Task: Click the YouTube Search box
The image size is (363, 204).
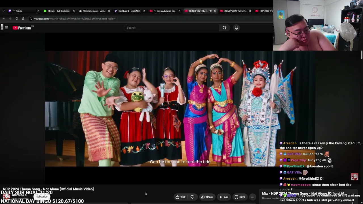Action: (x=171, y=28)
